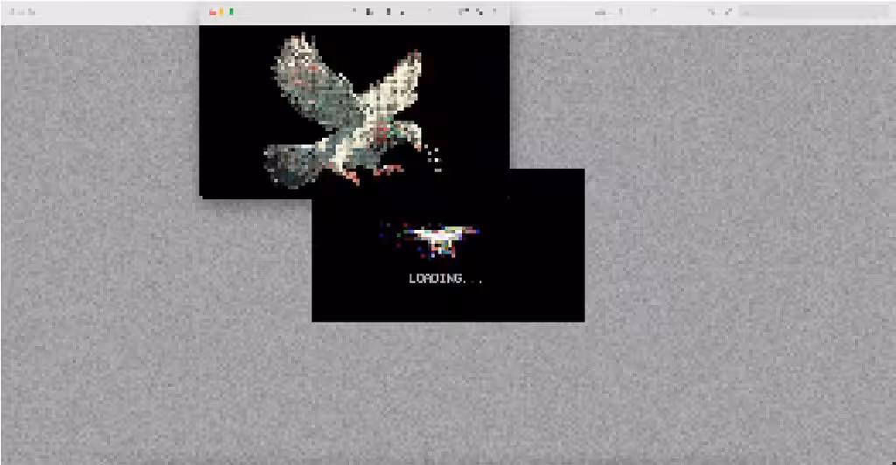Click the "LOADING..." text

(445, 279)
